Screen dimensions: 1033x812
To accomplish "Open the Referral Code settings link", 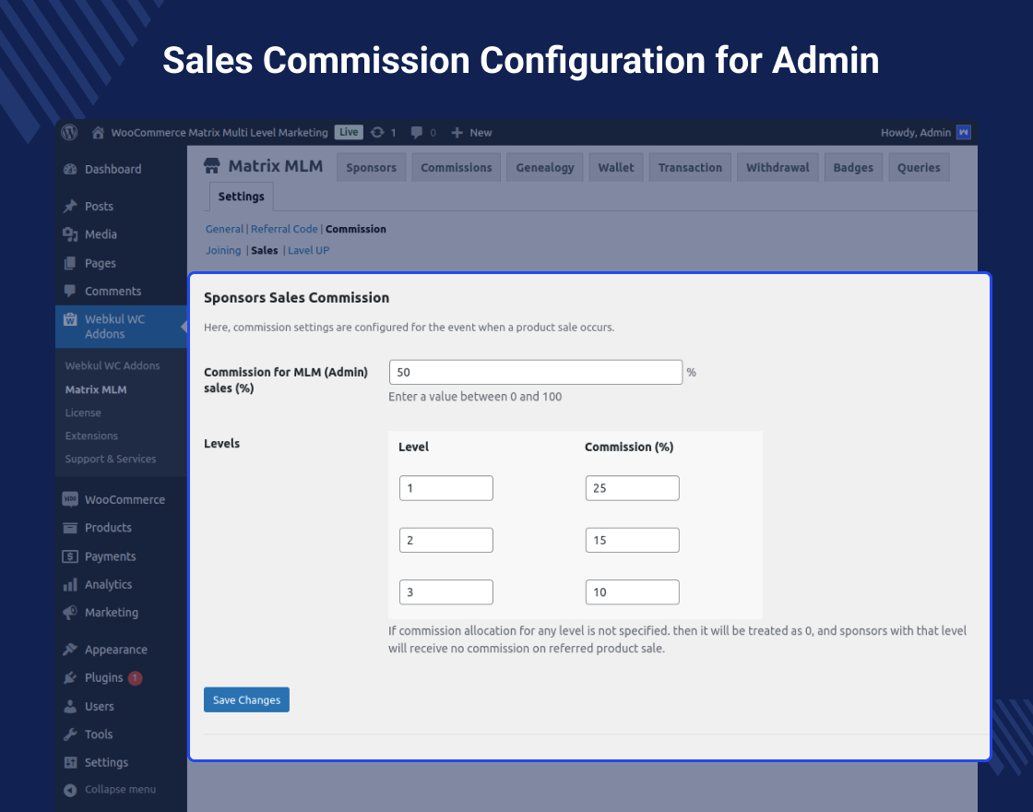I will click(x=284, y=229).
